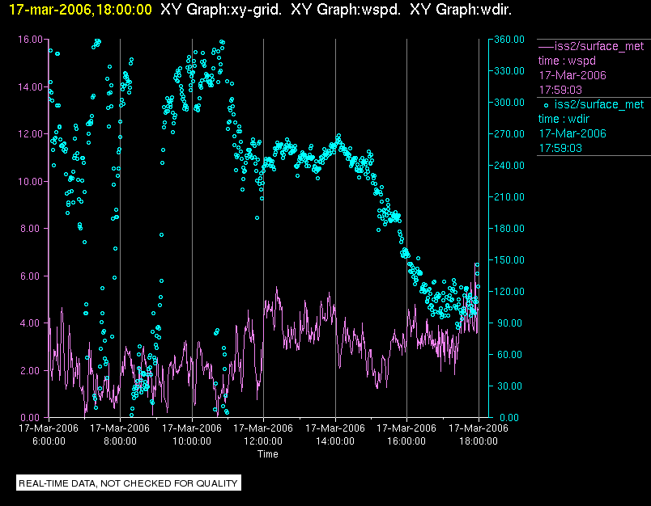Click the title text 'XY Graph:wdir.'
Viewport: 651px width, 506px height.
click(461, 10)
